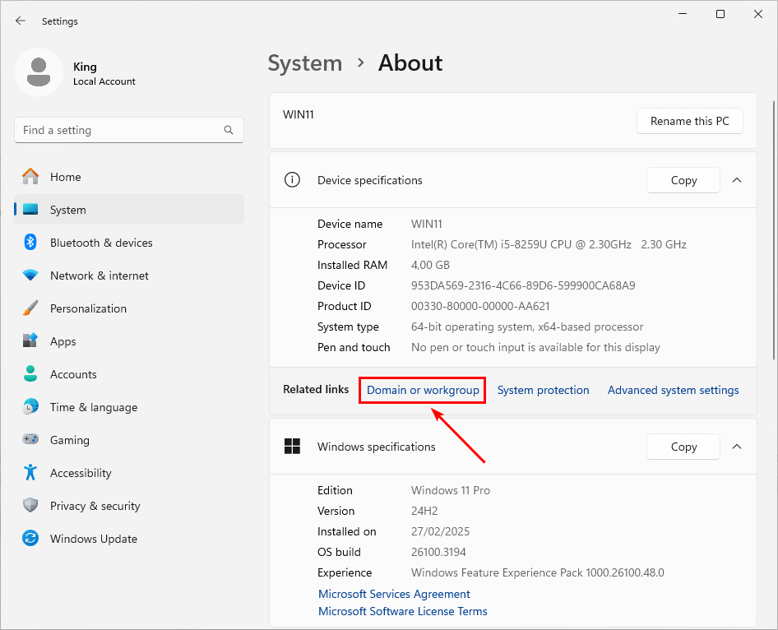Click the Privacy & security shield icon
Viewport: 778px width, 630px height.
point(30,506)
